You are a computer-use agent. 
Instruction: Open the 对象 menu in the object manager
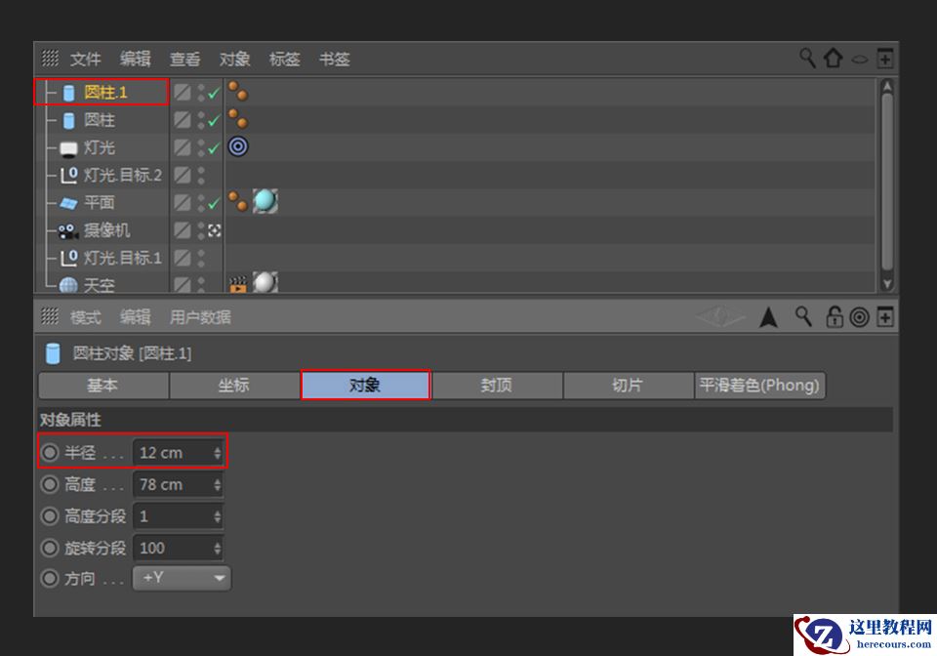[234, 59]
